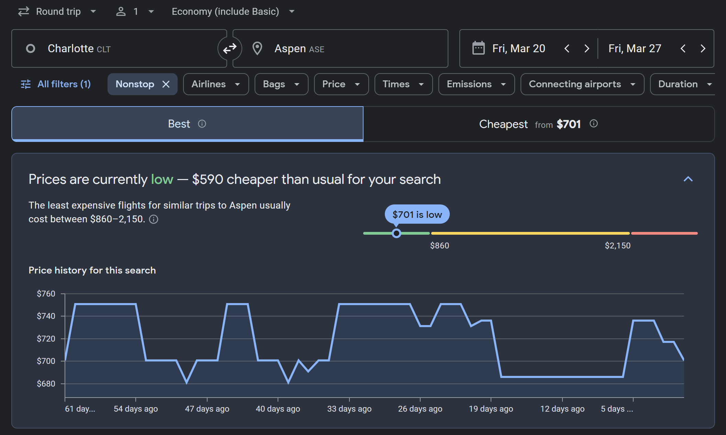Click the Best tab info icon
Image resolution: width=726 pixels, height=435 pixels.
pyautogui.click(x=202, y=124)
